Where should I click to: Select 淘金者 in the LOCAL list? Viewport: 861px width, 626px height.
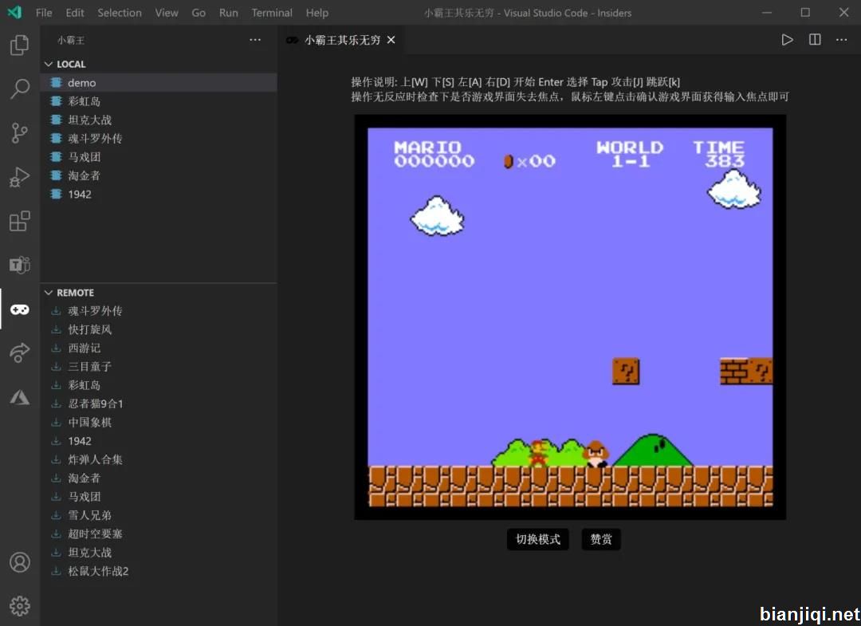(159, 175)
